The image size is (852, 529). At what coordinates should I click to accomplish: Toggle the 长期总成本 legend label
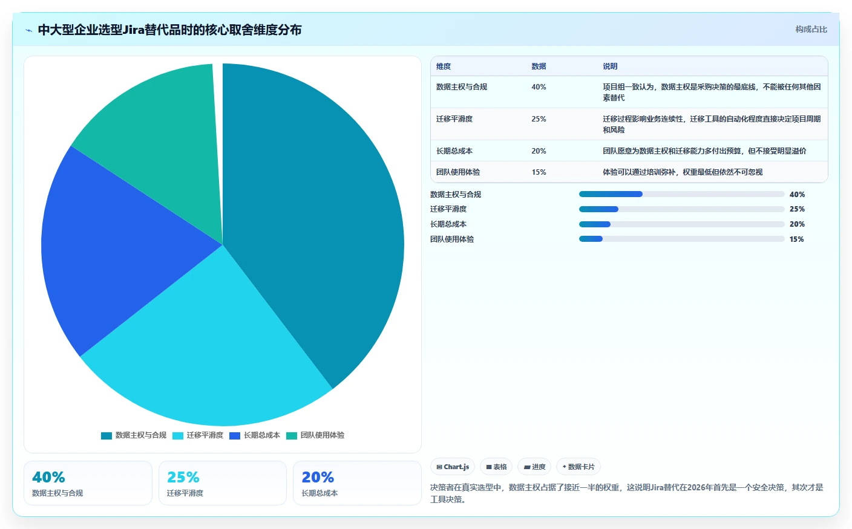pyautogui.click(x=262, y=435)
